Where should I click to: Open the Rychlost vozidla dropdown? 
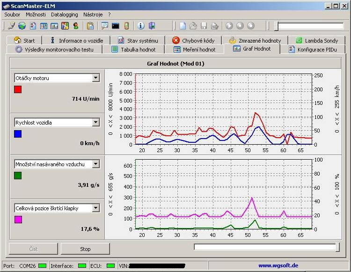(x=95, y=122)
